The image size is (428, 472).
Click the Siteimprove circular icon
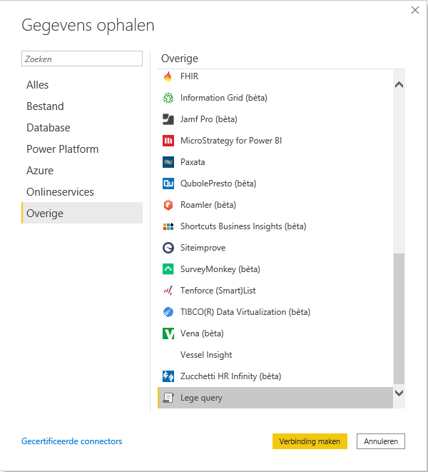[x=168, y=248]
